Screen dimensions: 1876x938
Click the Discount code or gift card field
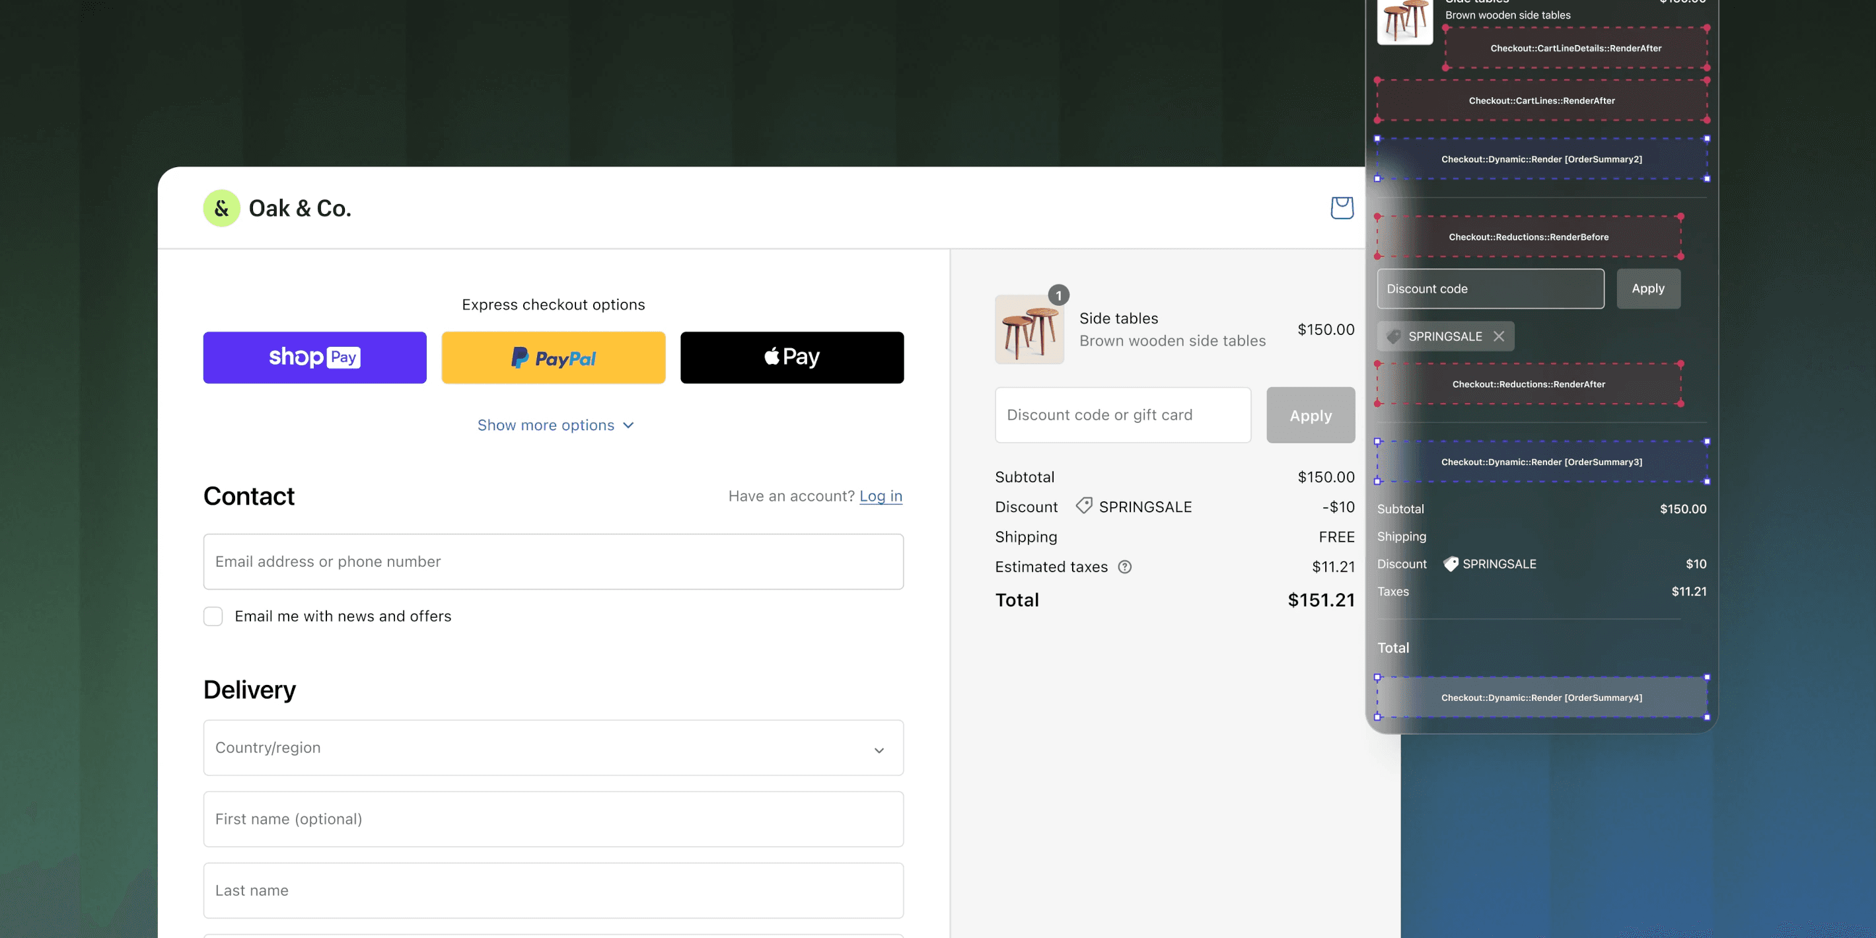[1123, 415]
